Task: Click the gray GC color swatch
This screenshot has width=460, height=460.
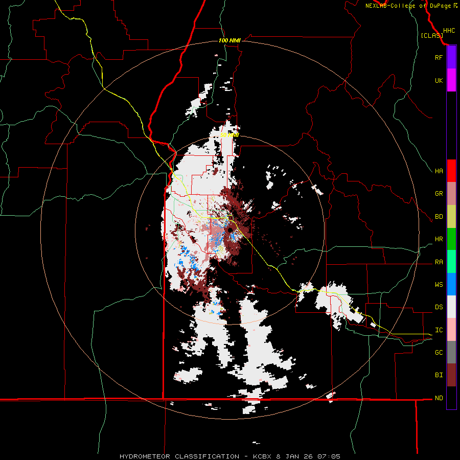Action: [x=451, y=352]
